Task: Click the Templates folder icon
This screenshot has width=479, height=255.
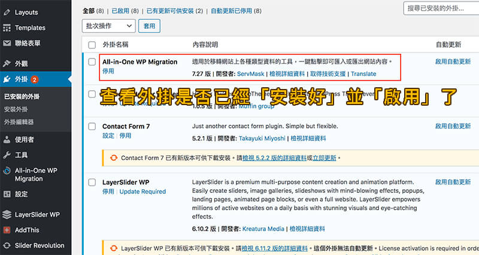Action: (x=7, y=27)
